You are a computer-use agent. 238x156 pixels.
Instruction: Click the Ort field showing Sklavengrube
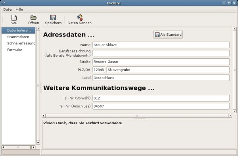pos(168,70)
